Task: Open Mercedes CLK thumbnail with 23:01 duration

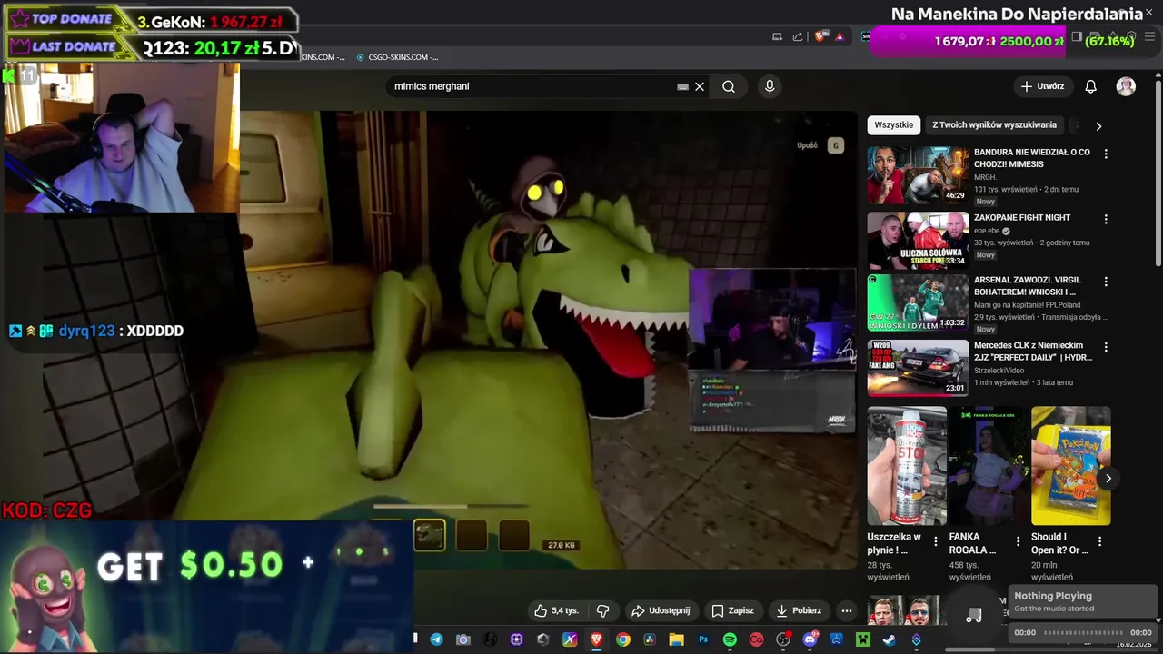Action: pyautogui.click(x=918, y=368)
